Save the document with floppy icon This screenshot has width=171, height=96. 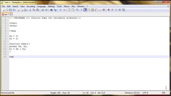pyautogui.click(x=10, y=10)
